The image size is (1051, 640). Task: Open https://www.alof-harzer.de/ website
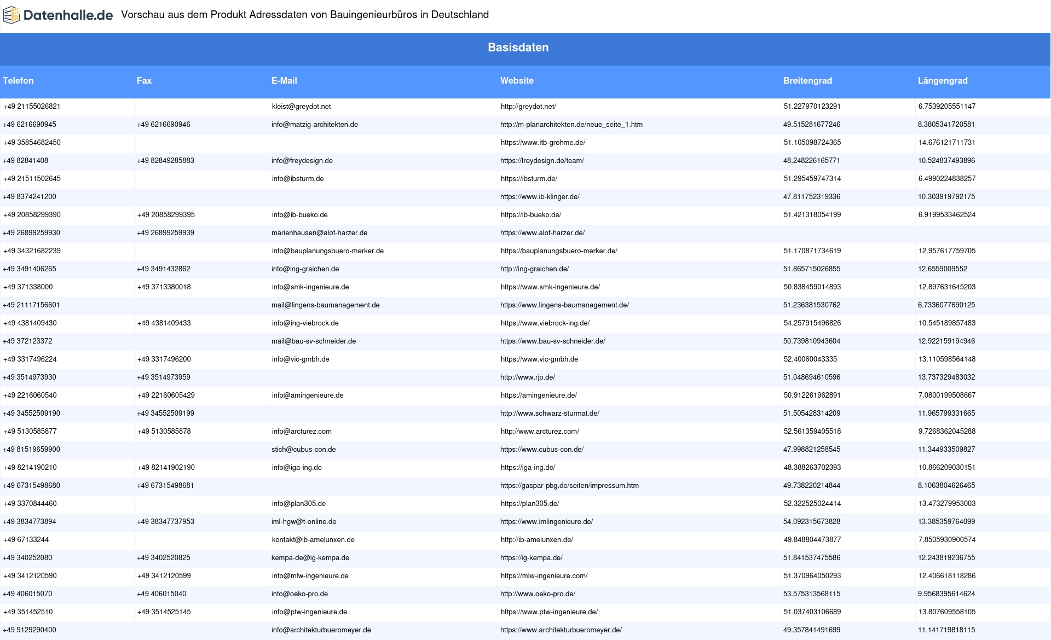coord(542,233)
